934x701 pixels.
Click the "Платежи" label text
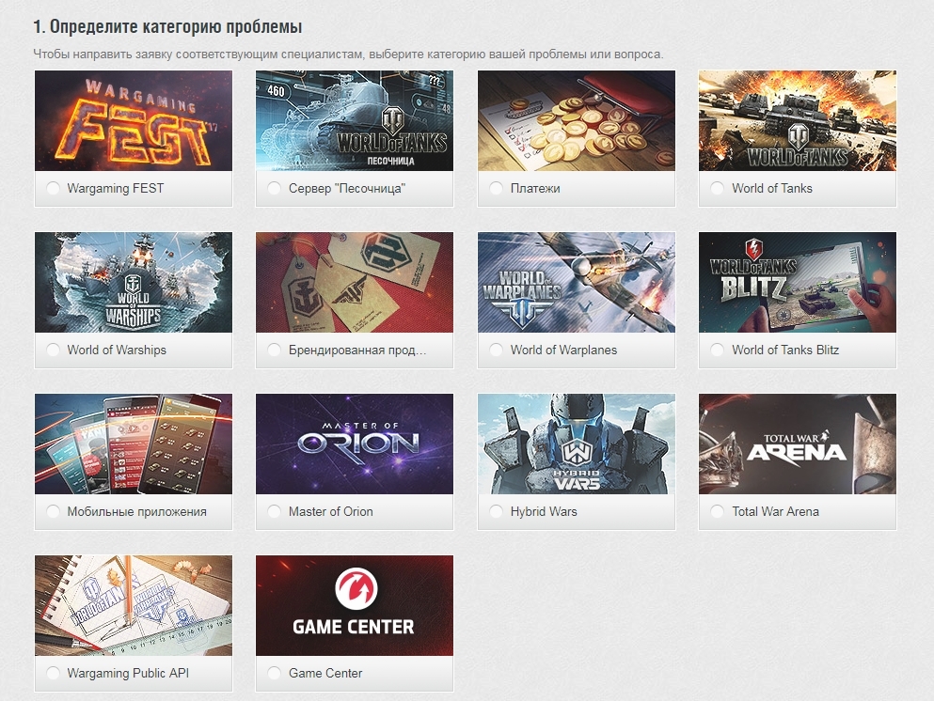tap(535, 189)
